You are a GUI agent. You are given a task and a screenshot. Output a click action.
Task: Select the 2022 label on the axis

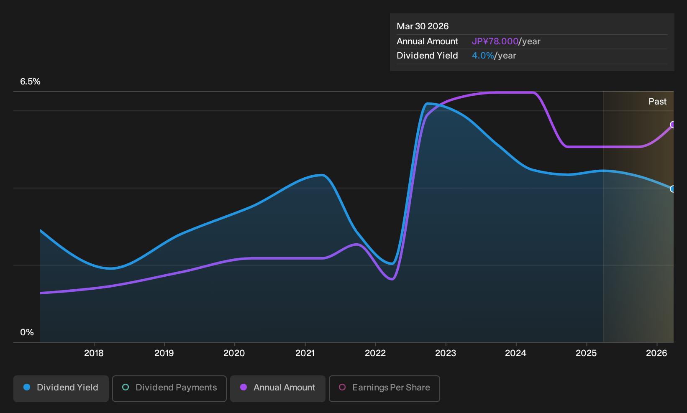(375, 353)
